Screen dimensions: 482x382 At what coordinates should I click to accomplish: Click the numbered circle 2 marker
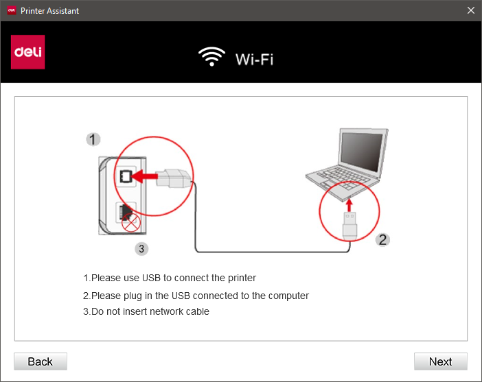coord(382,239)
